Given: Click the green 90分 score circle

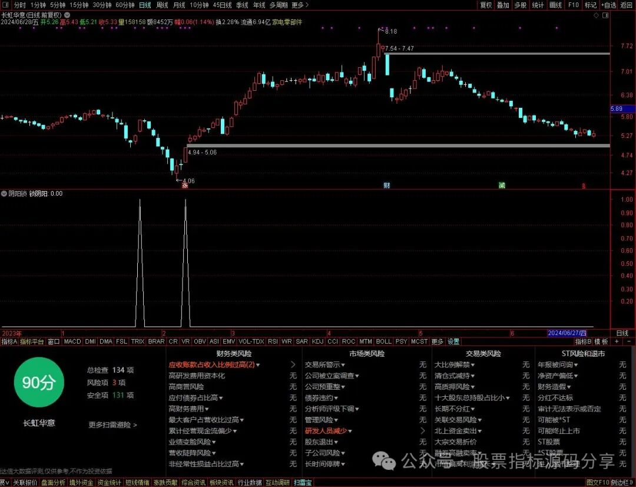Looking at the screenshot, I should [x=39, y=382].
